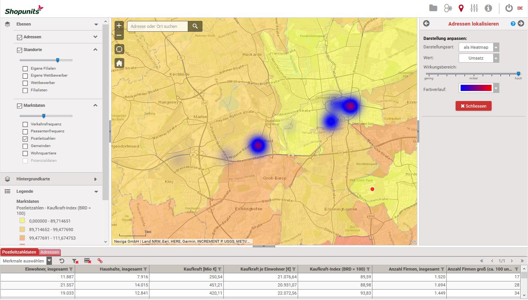528x300 pixels.
Task: Uncheck the Postleitzahlen checkbox
Action: coord(25,139)
